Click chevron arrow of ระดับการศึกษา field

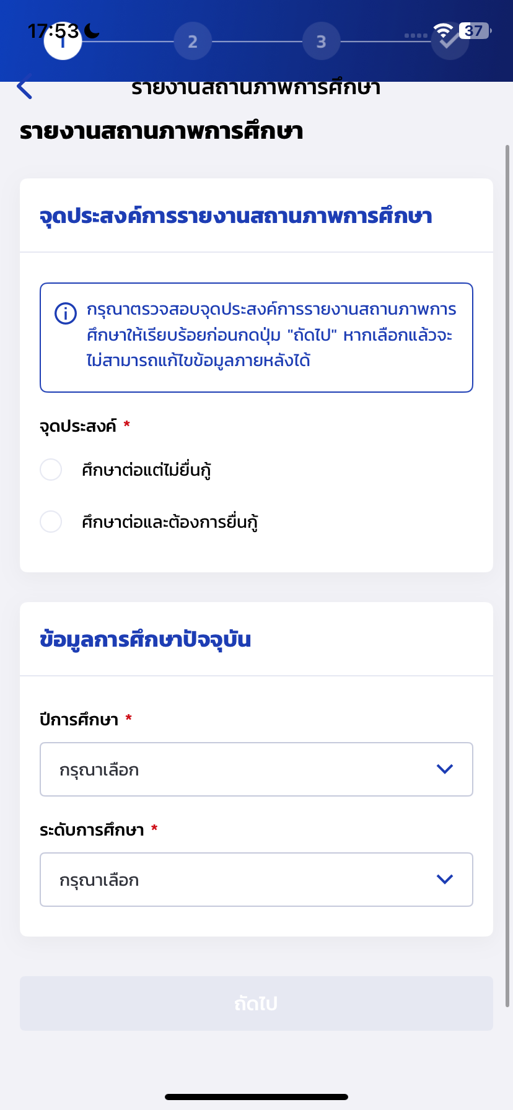click(x=445, y=880)
